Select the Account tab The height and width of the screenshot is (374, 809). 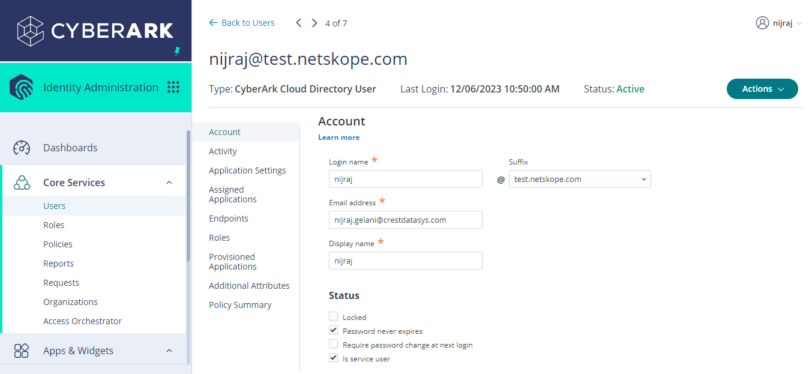tap(245, 132)
